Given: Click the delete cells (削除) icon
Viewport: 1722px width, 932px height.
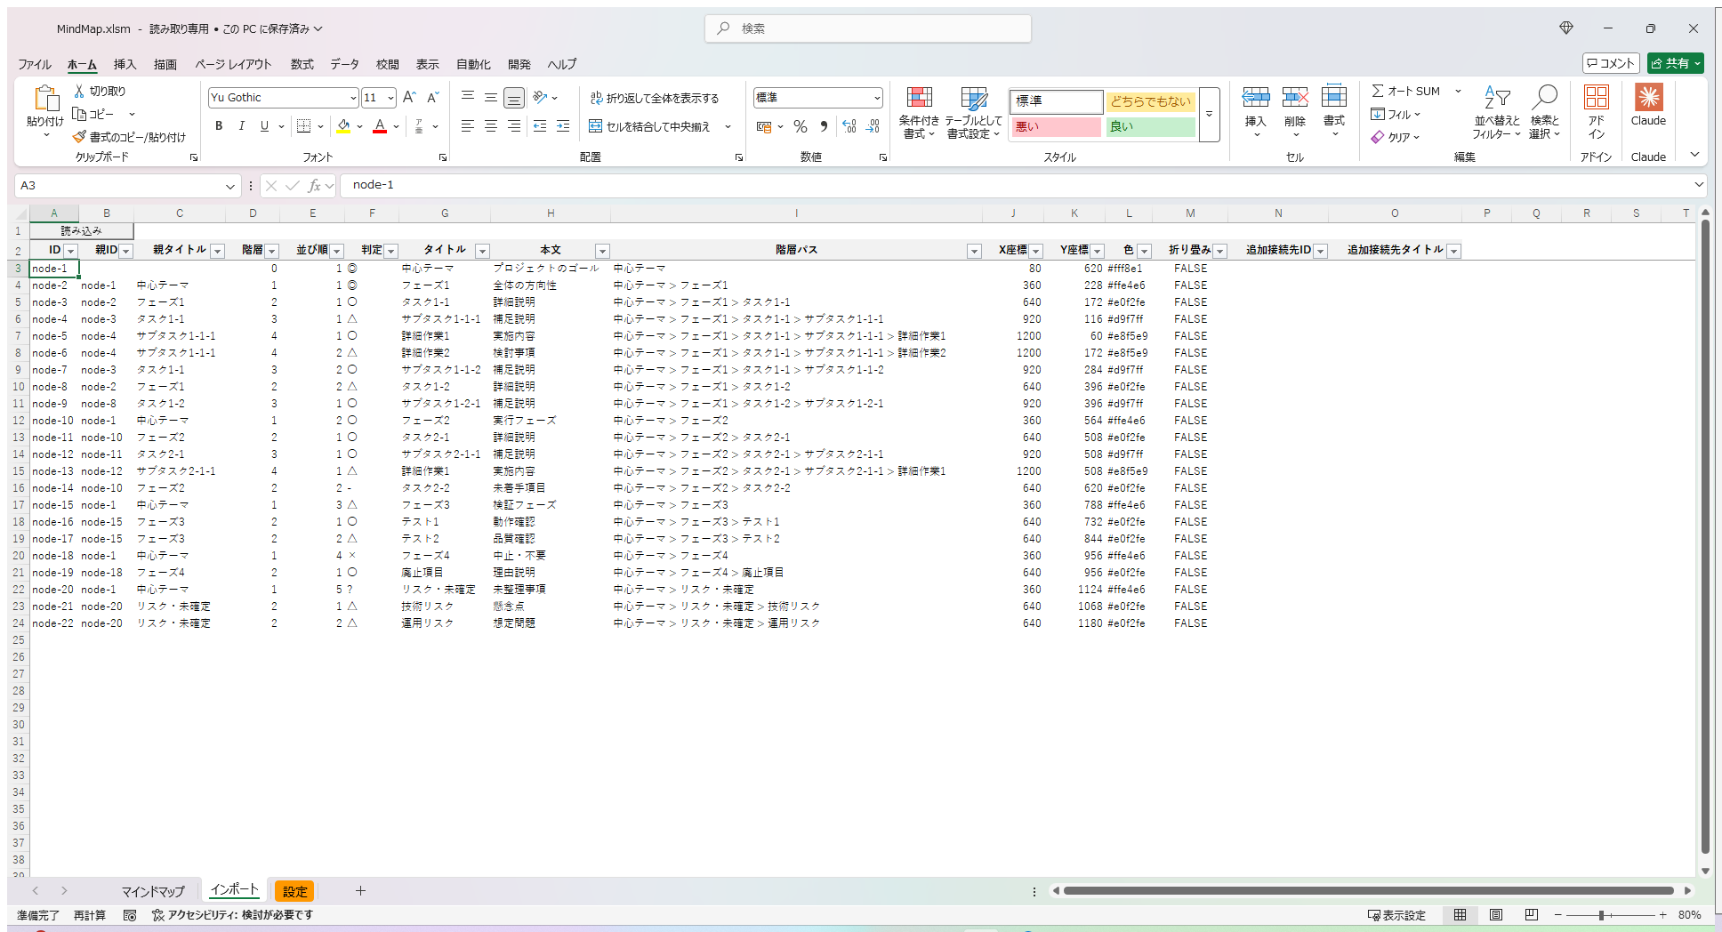Looking at the screenshot, I should [x=1295, y=97].
